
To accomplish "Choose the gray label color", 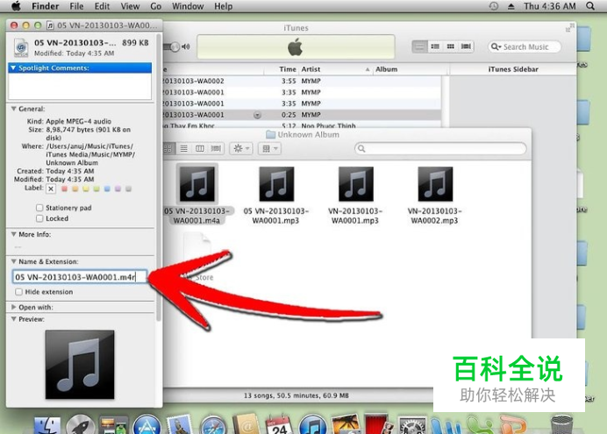I will (129, 189).
